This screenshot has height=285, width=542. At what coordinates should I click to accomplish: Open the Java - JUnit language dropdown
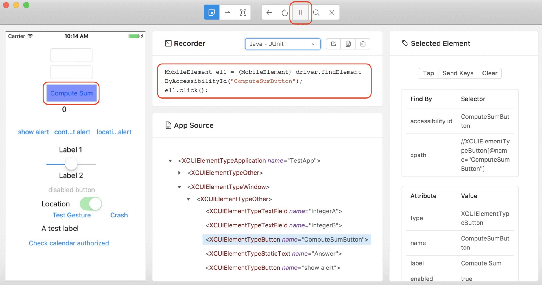pos(283,44)
